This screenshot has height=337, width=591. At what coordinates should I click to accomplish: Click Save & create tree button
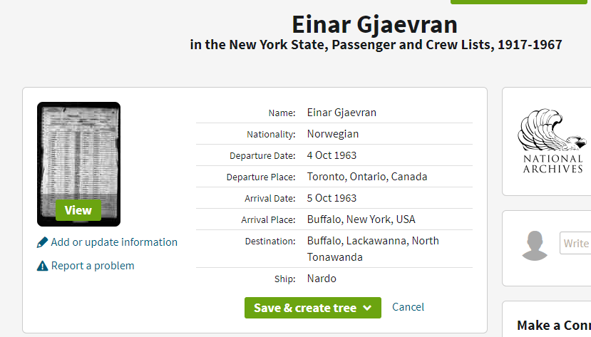pos(312,308)
